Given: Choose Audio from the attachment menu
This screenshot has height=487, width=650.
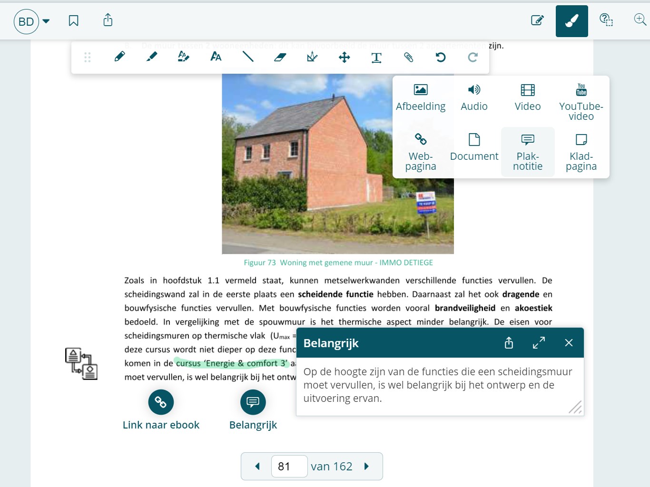Looking at the screenshot, I should pyautogui.click(x=474, y=98).
